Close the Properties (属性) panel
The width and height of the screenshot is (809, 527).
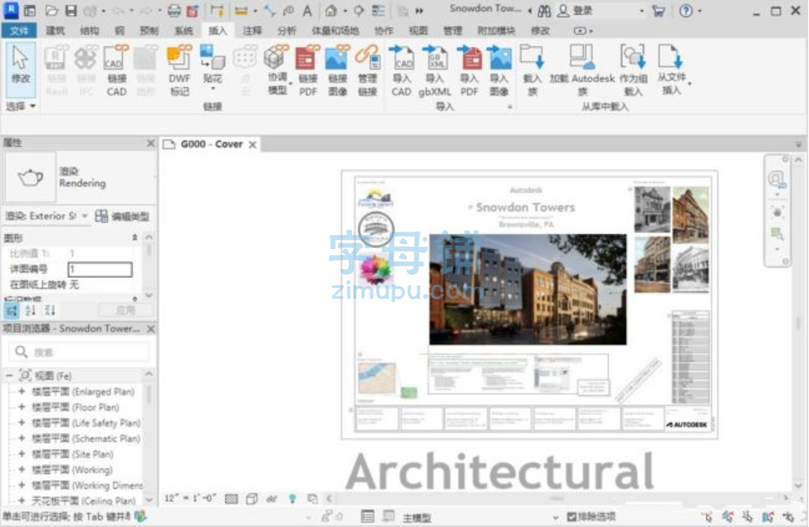pos(150,143)
